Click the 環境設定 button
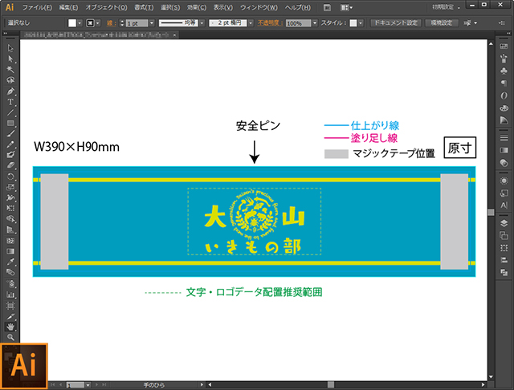Viewport: 514px width, 390px height. (x=442, y=23)
